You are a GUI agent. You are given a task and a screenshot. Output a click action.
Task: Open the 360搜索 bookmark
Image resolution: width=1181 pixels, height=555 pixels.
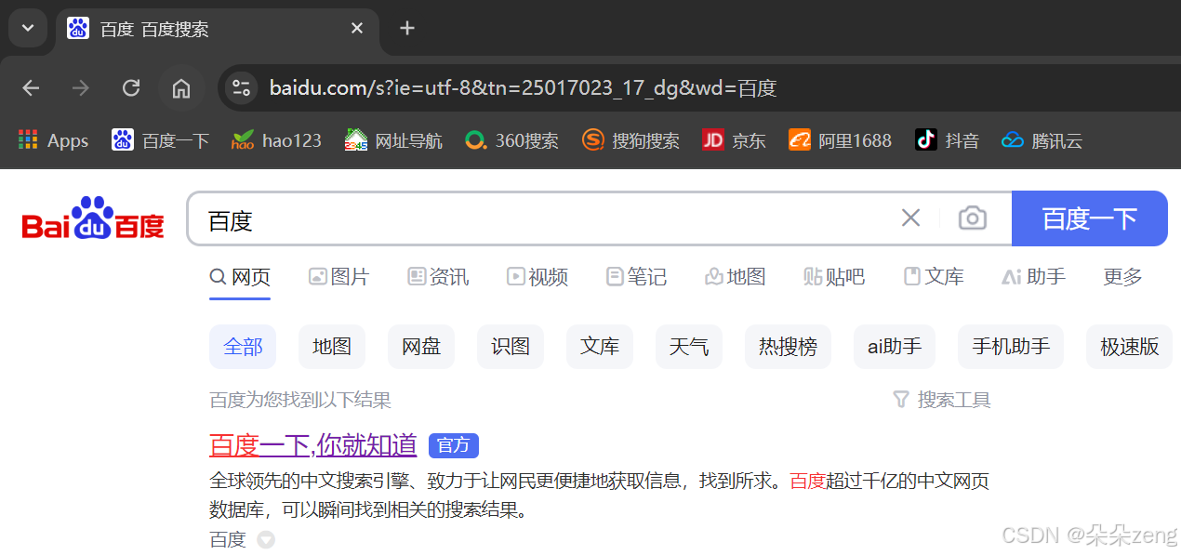(x=512, y=140)
